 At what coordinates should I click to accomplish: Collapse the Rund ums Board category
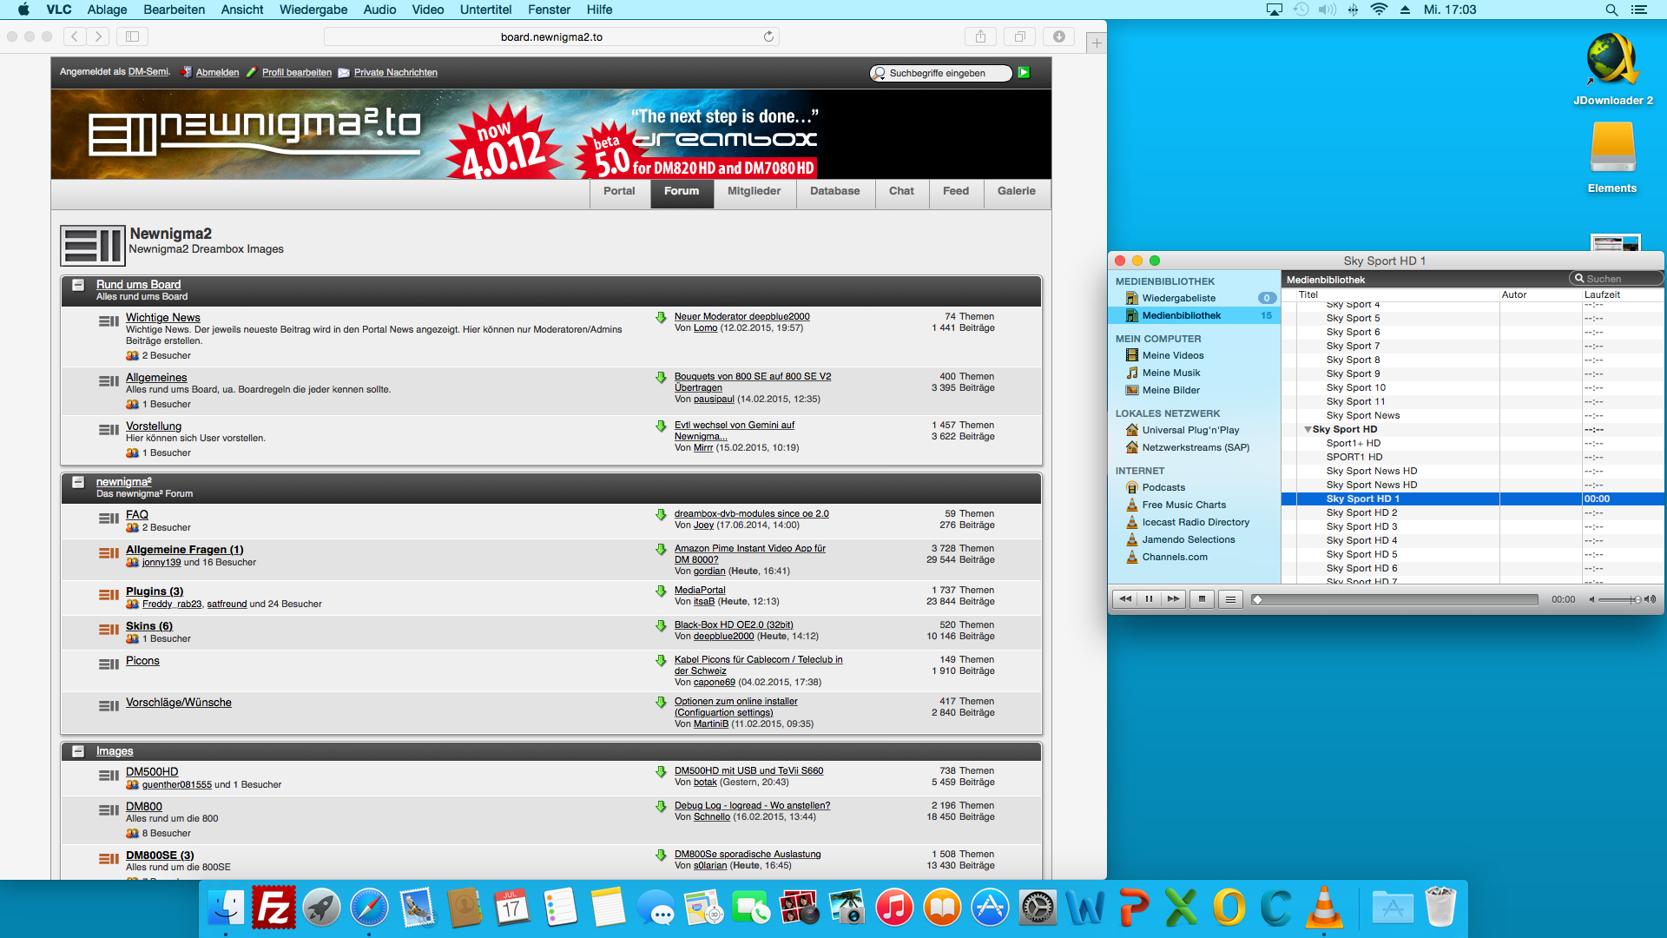click(78, 285)
